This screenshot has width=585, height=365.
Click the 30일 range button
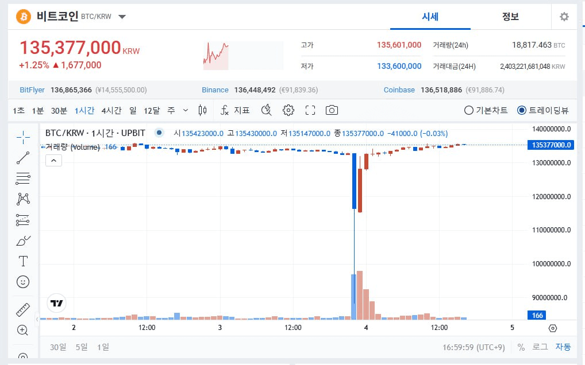(60, 347)
